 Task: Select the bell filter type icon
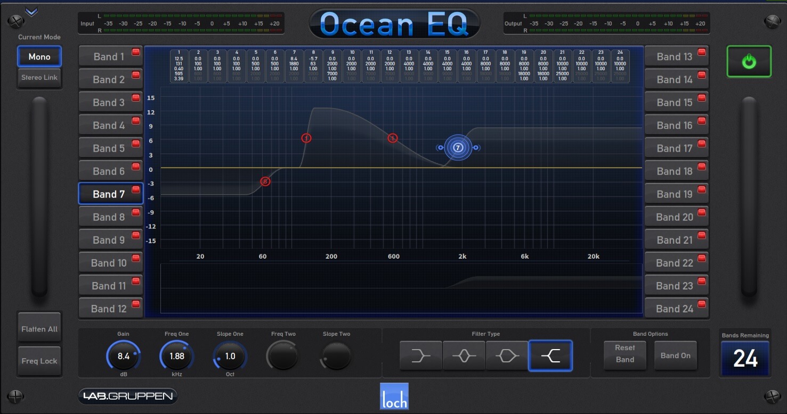point(464,355)
